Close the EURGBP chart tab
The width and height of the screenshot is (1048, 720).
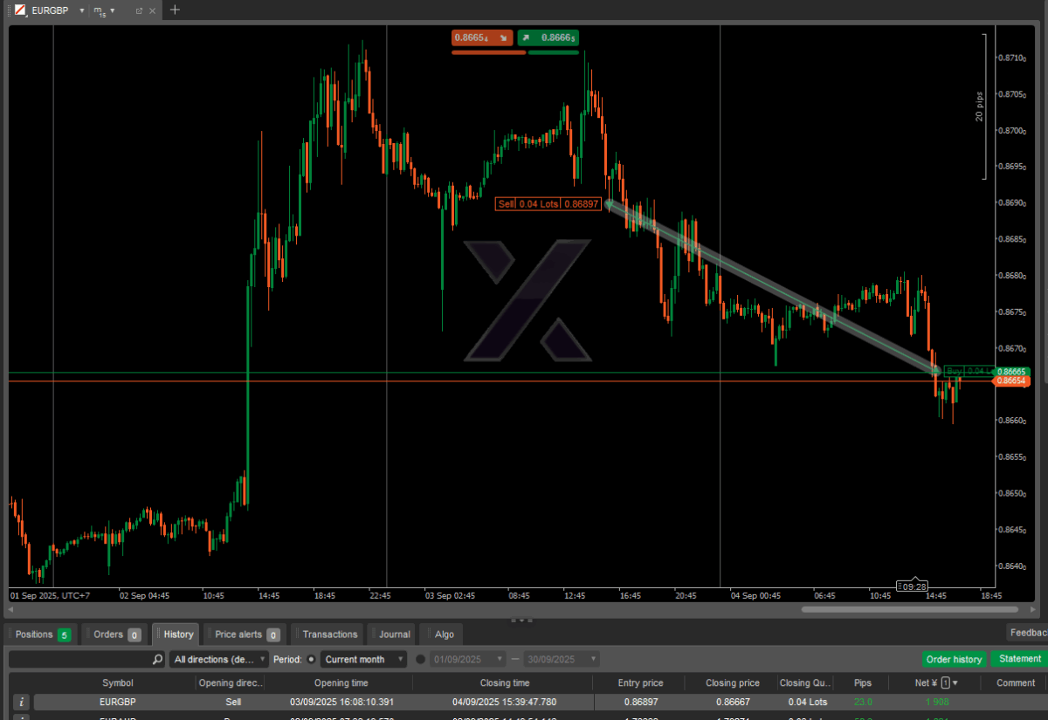coord(153,10)
